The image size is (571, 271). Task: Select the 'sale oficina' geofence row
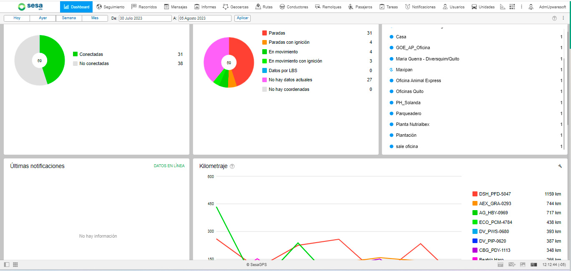476,146
